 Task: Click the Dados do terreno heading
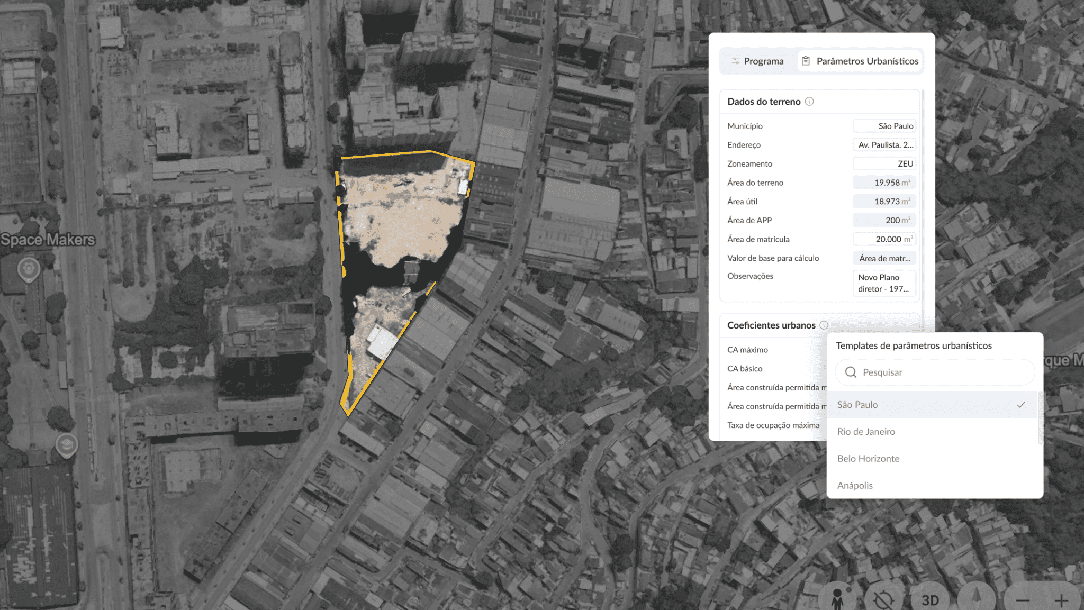tap(764, 102)
